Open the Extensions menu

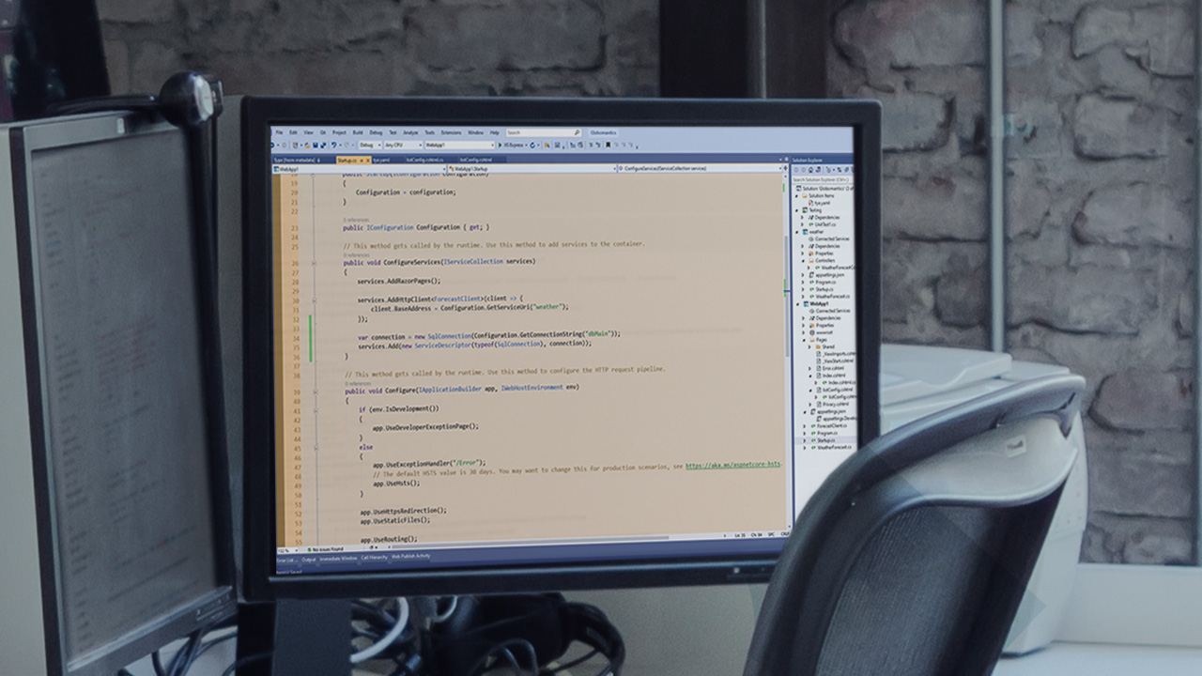[x=451, y=132]
